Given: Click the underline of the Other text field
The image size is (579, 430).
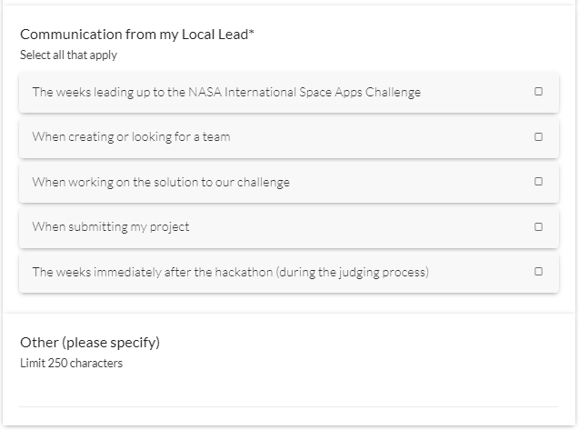Looking at the screenshot, I should [289, 406].
